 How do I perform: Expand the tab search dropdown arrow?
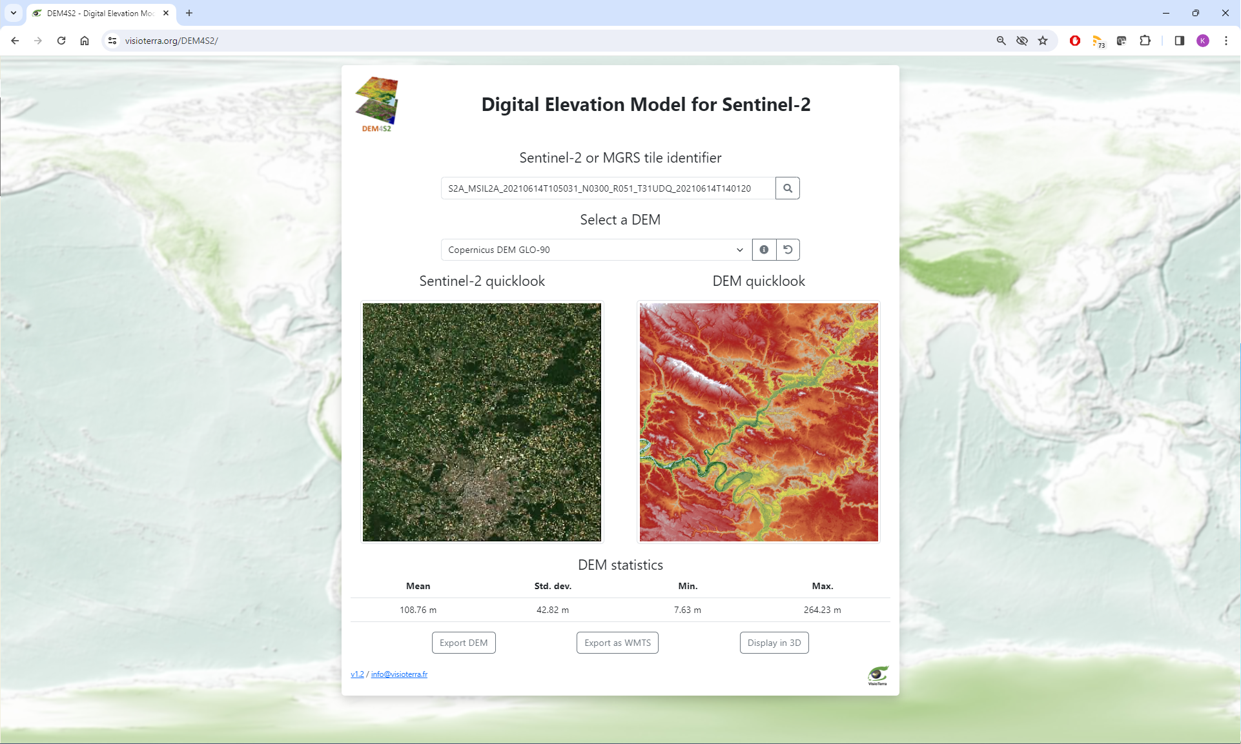(13, 13)
